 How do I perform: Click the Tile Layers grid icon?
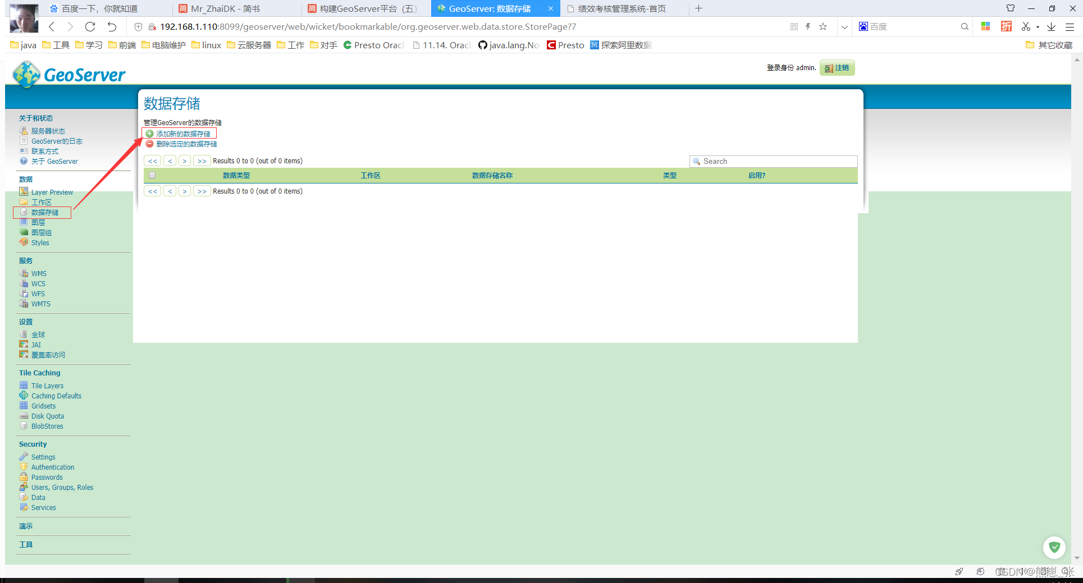24,385
